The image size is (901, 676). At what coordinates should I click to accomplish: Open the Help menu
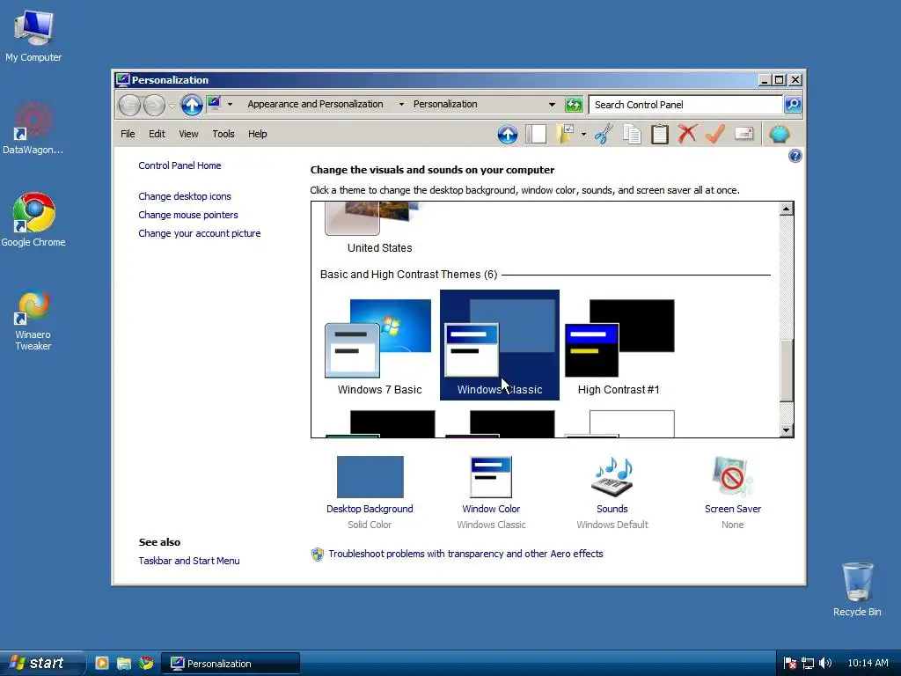258,134
